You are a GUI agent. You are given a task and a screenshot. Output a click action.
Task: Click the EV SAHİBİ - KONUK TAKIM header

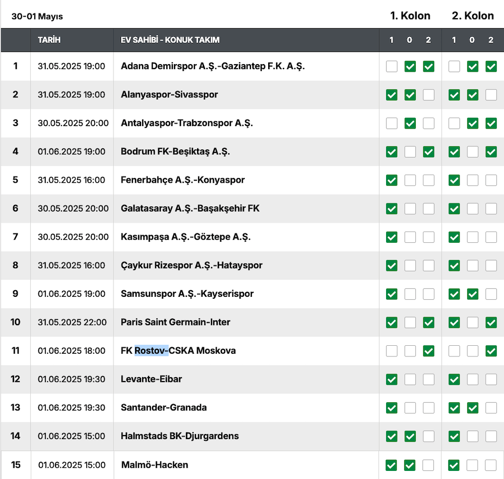point(170,40)
